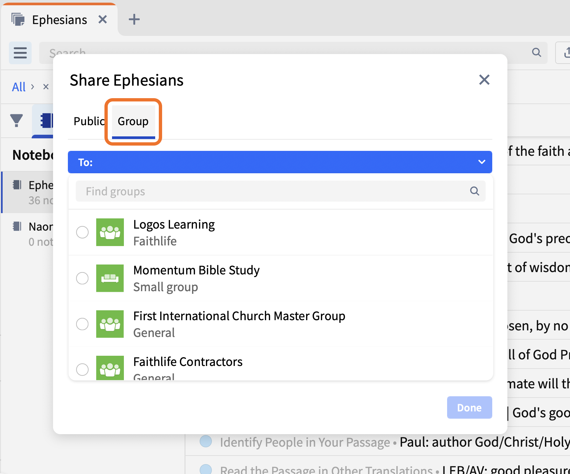Click the All breadcrumb link
570x474 pixels.
(19, 87)
